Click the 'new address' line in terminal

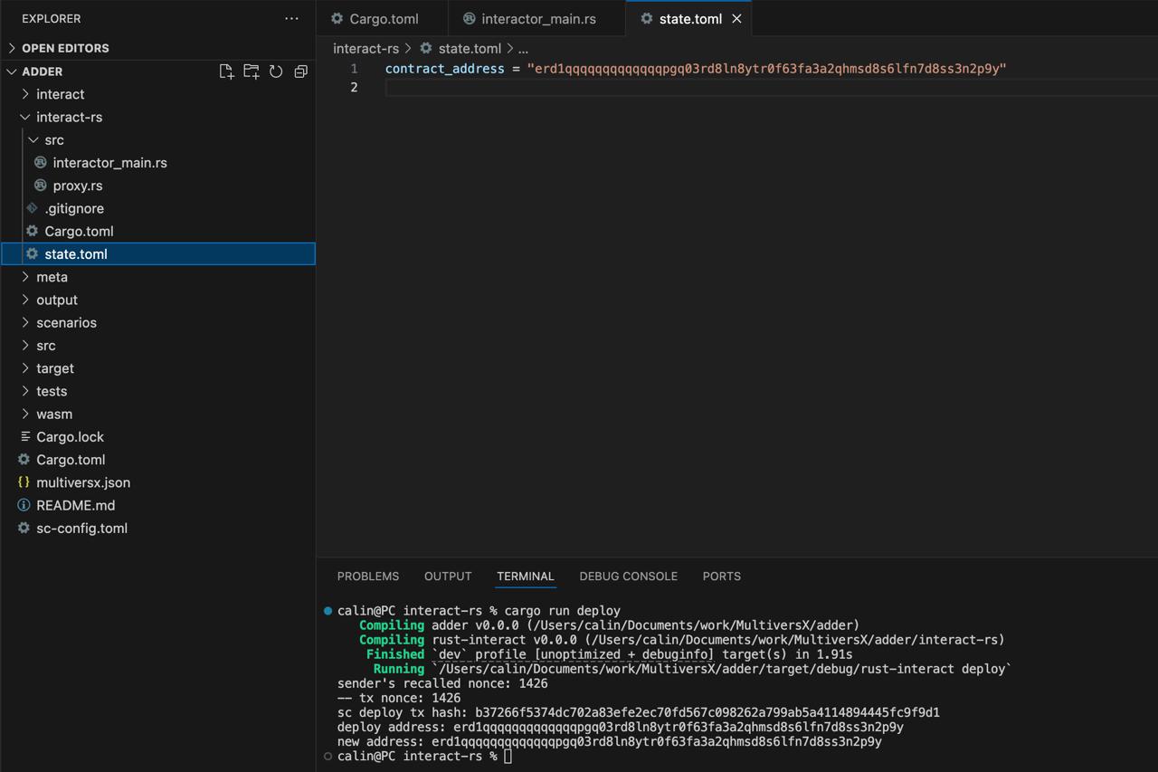pyautogui.click(x=610, y=741)
